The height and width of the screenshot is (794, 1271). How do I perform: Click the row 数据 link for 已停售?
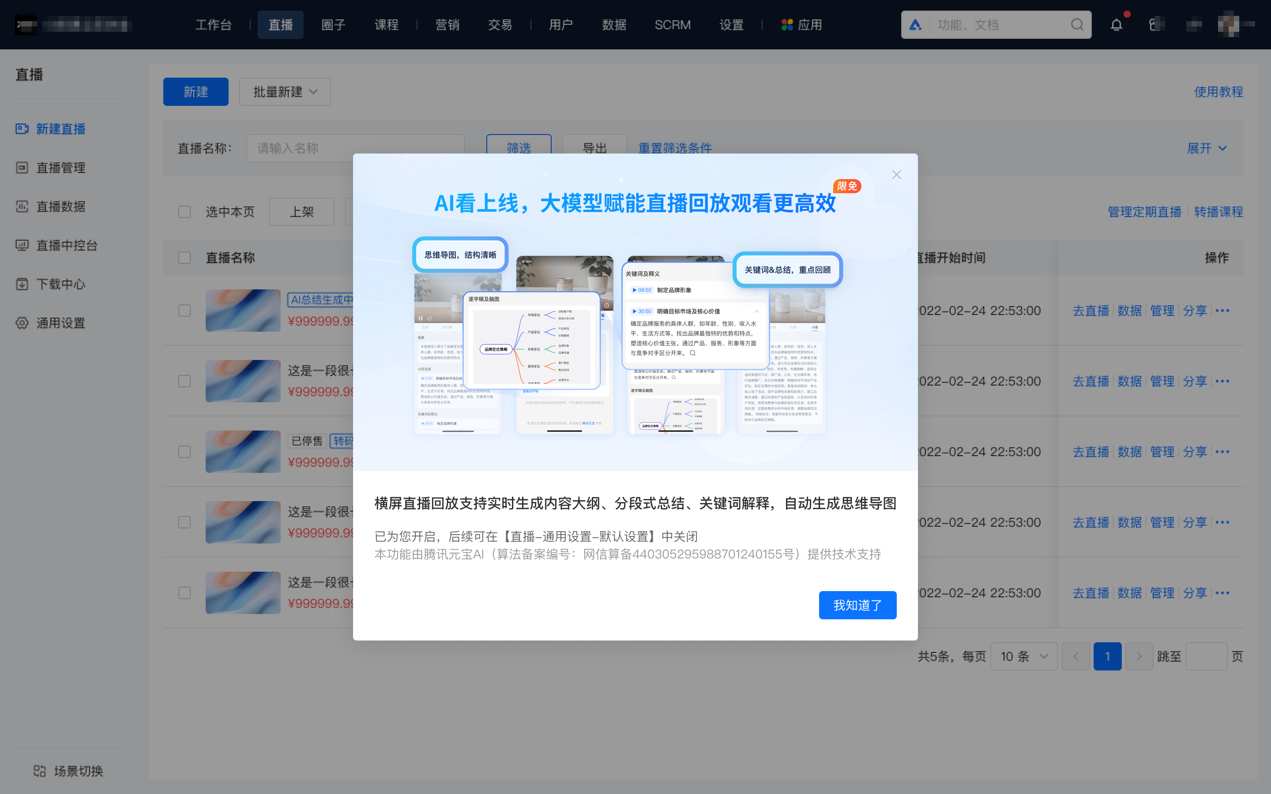coord(1130,452)
